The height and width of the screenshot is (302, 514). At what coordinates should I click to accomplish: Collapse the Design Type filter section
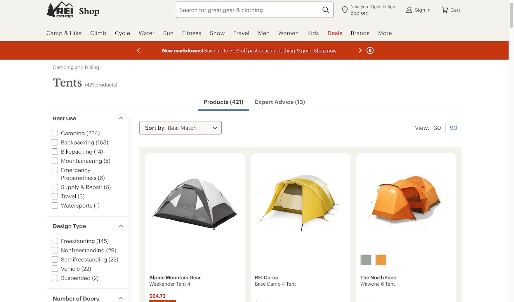pos(121,226)
